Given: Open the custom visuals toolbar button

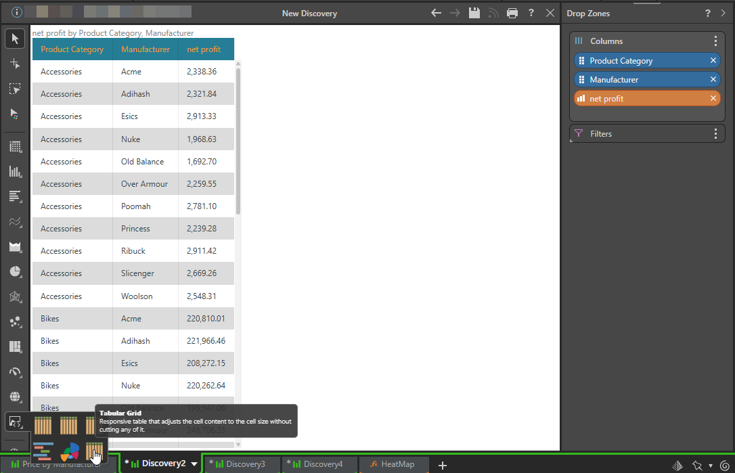Looking at the screenshot, I should pyautogui.click(x=15, y=422).
